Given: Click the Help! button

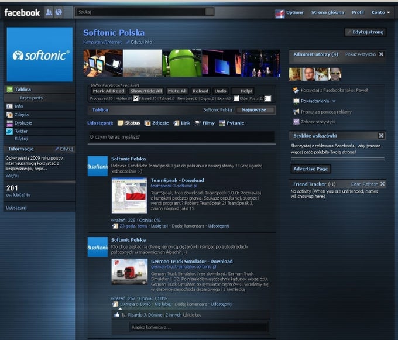Looking at the screenshot, I should (242, 91).
